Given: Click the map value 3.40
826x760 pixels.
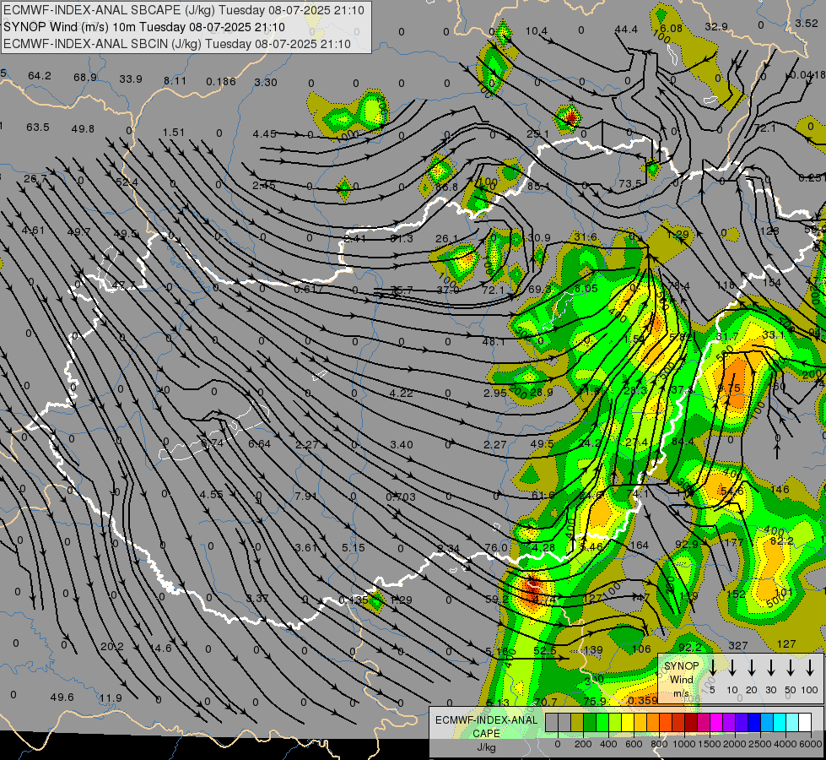Looking at the screenshot, I should (401, 445).
